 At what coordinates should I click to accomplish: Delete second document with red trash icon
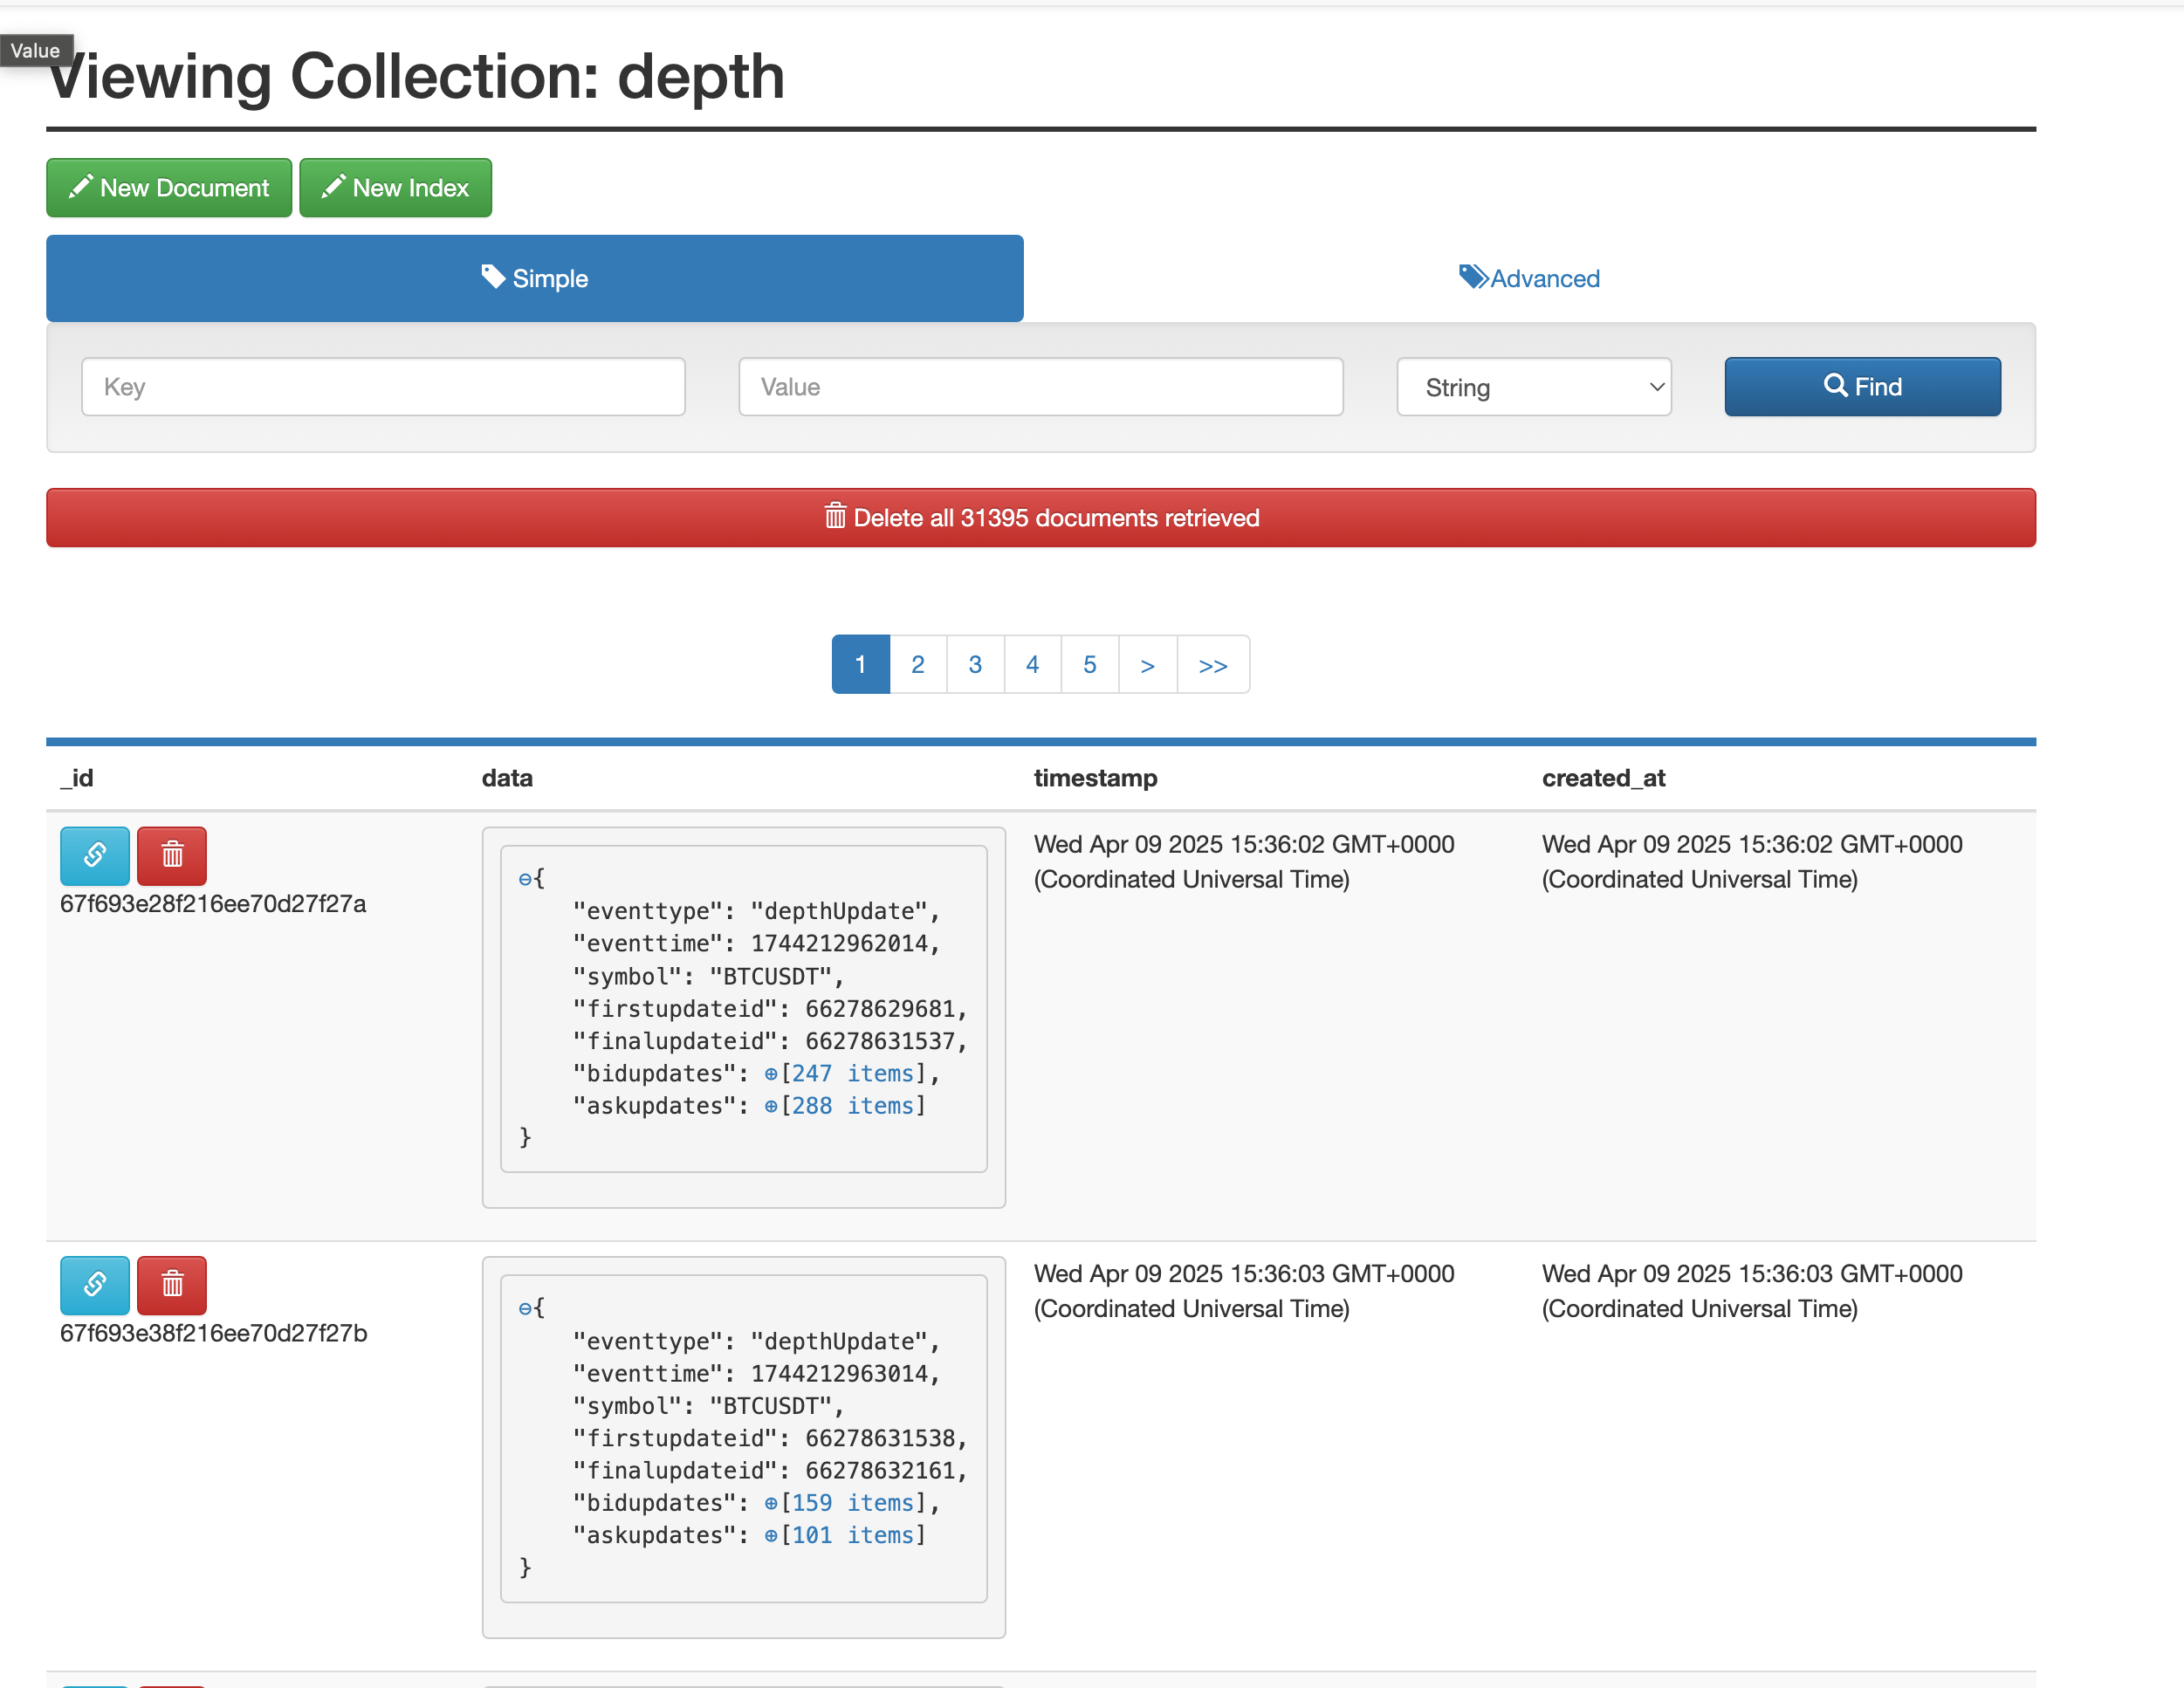172,1285
